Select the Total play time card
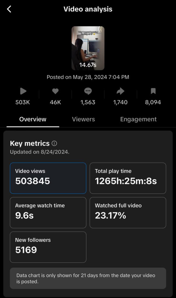This screenshot has height=298, width=176. [x=128, y=178]
